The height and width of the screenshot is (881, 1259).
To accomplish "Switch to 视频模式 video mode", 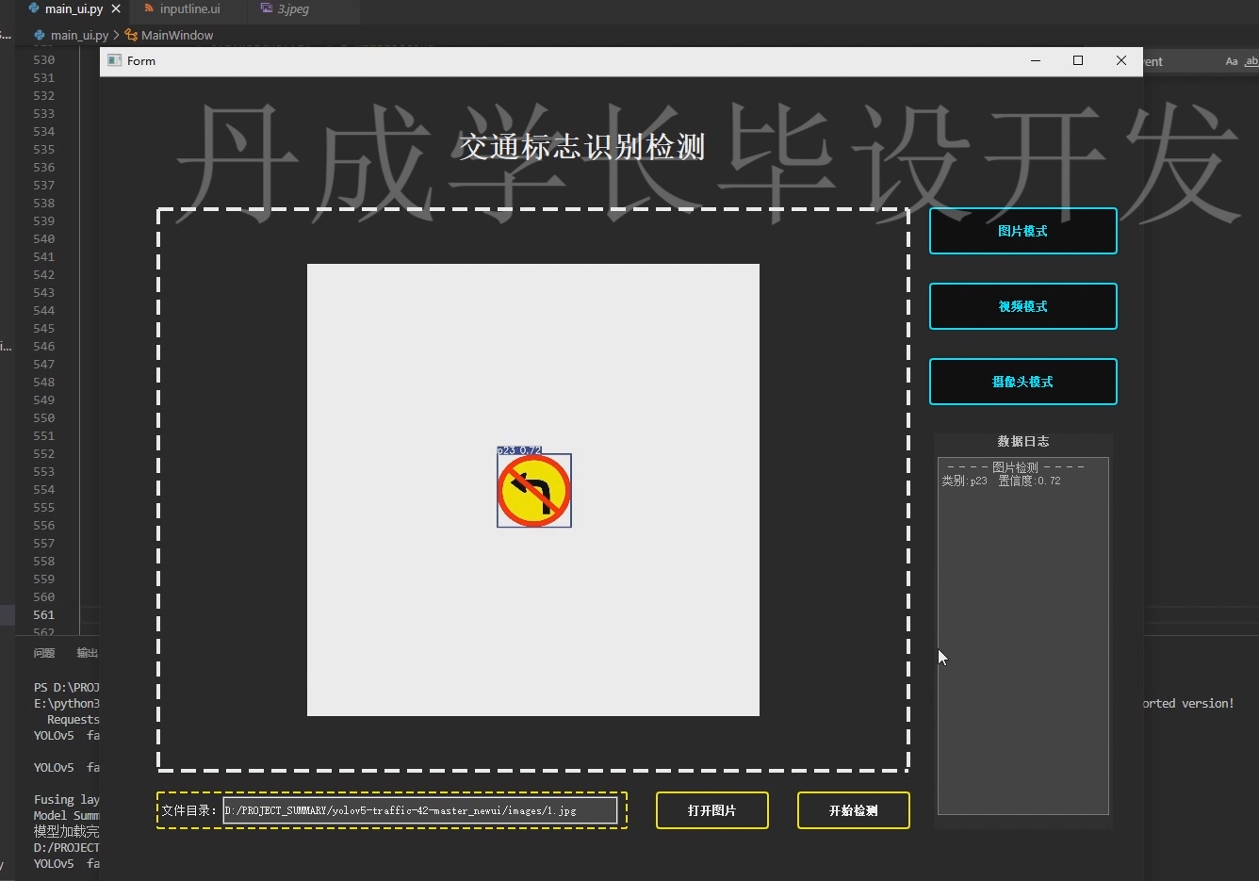I will coord(1022,306).
